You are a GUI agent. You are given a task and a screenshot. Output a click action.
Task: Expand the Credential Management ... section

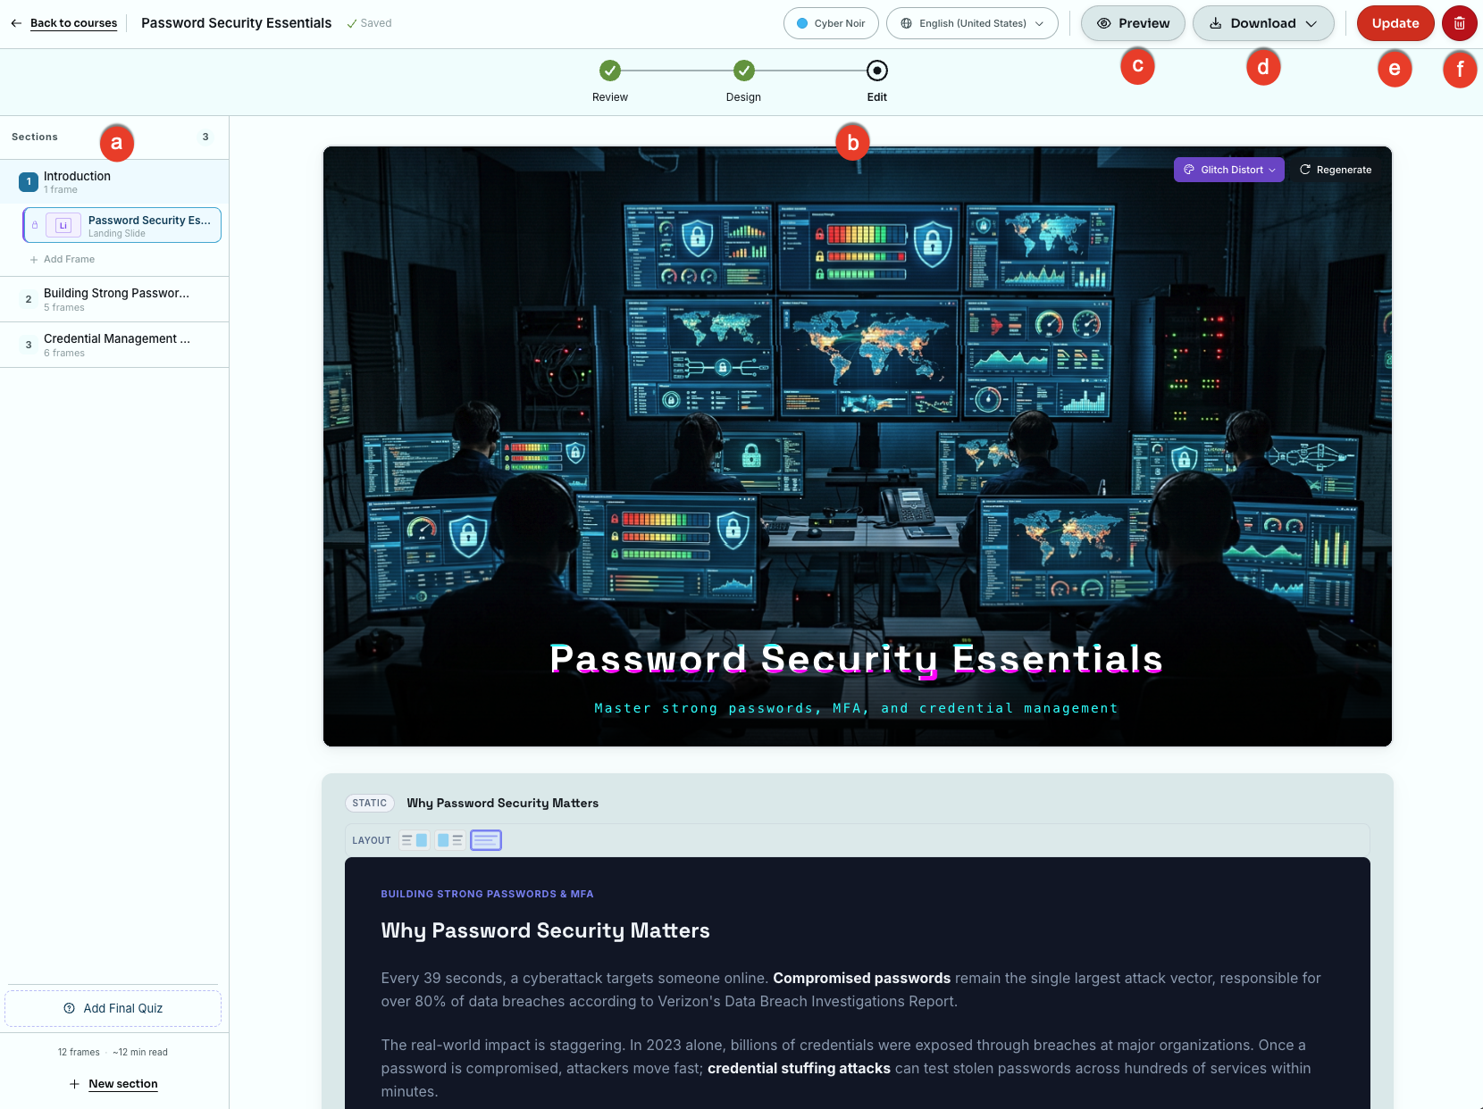click(114, 345)
